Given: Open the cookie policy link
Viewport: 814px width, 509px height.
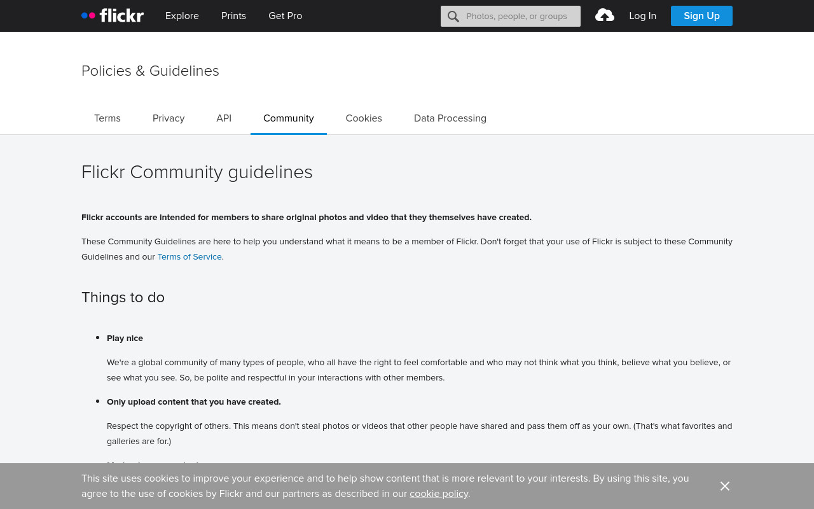Looking at the screenshot, I should tap(439, 494).
